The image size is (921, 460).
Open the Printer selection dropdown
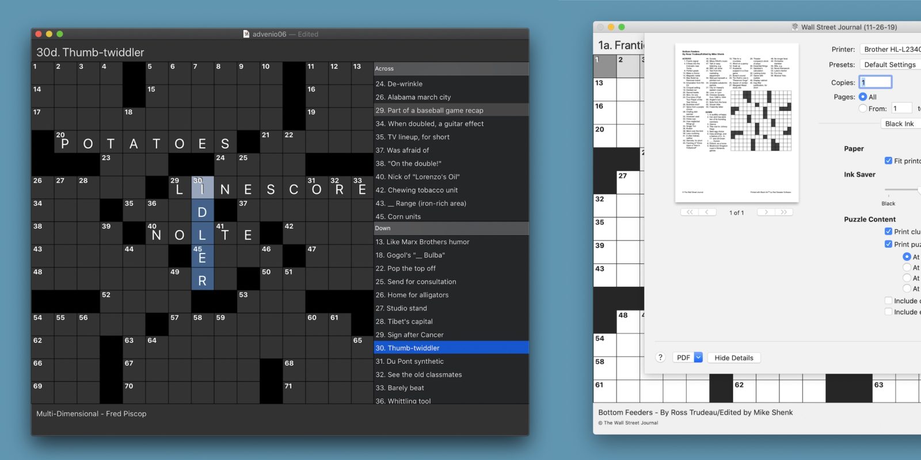click(x=891, y=49)
